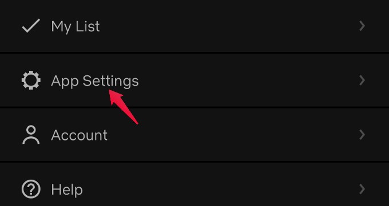Open the My List menu entry label
This screenshot has height=206, width=389.
coord(76,26)
